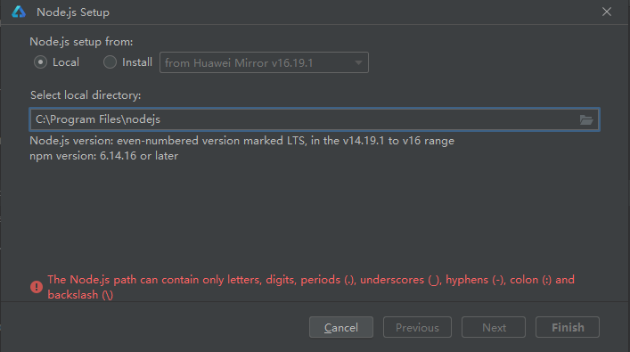Click the Finish button
Screen dimensions: 630x352
(568, 327)
